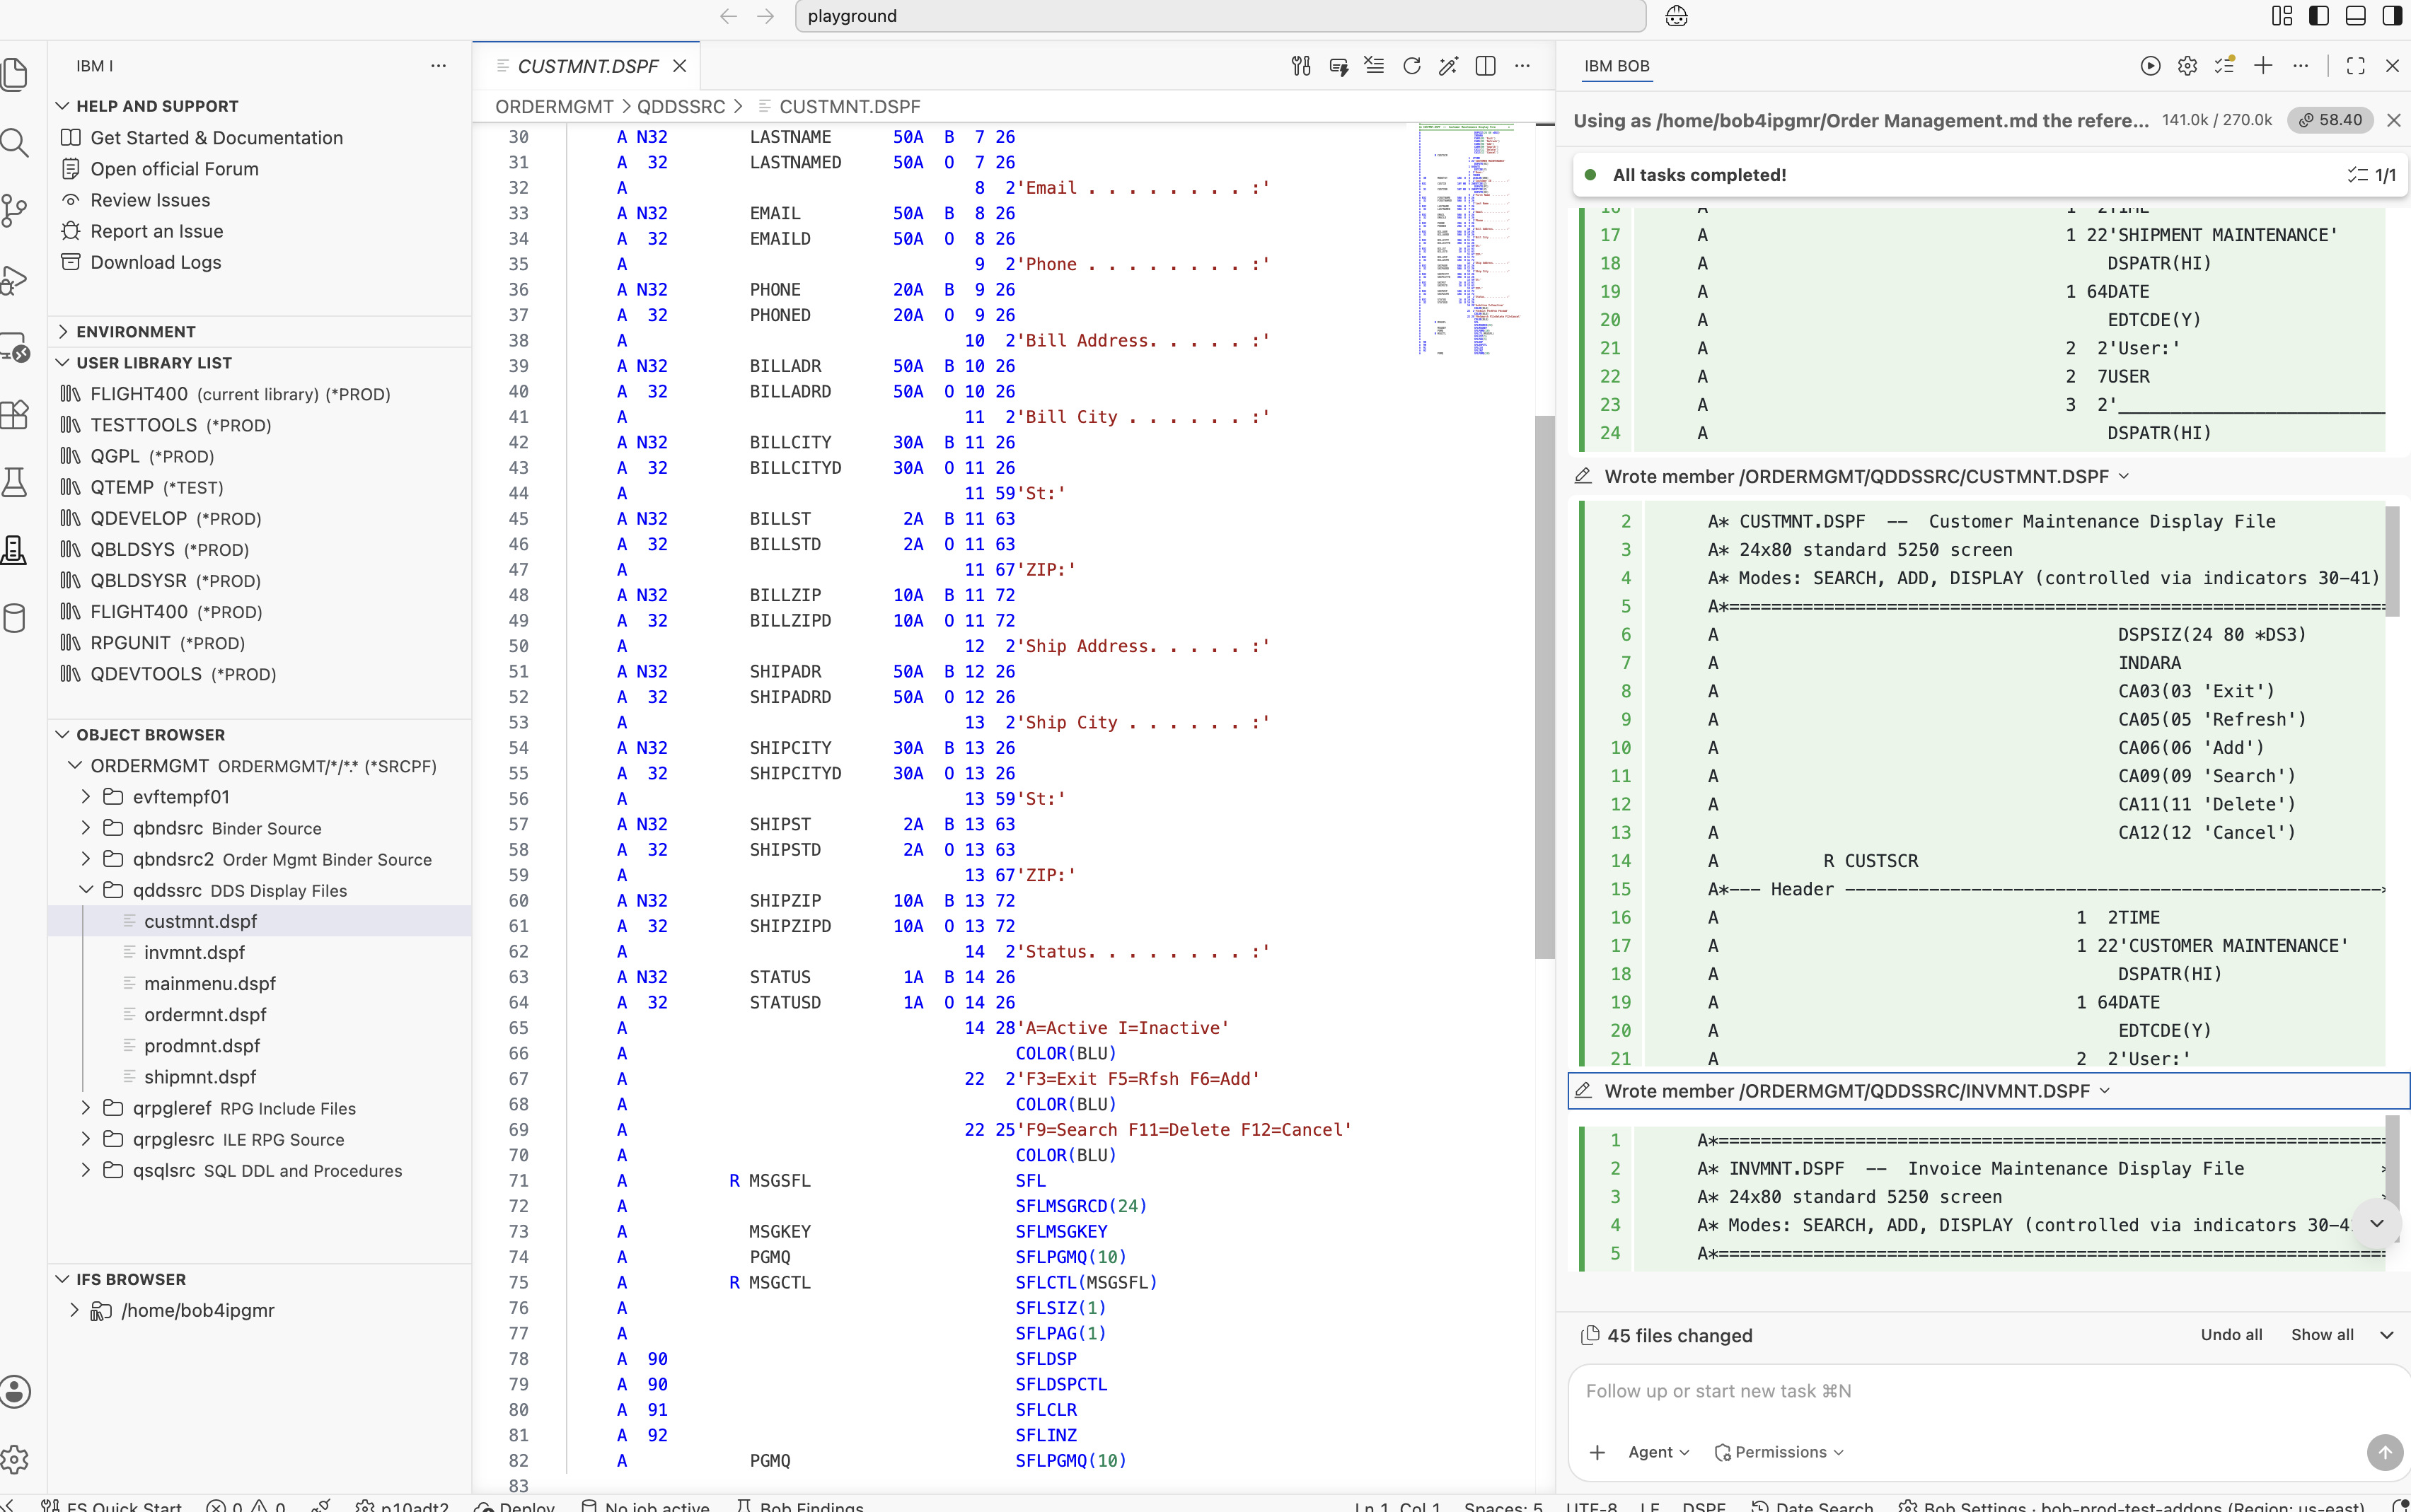
Task: Open editor more actions menu
Action: click(1522, 66)
